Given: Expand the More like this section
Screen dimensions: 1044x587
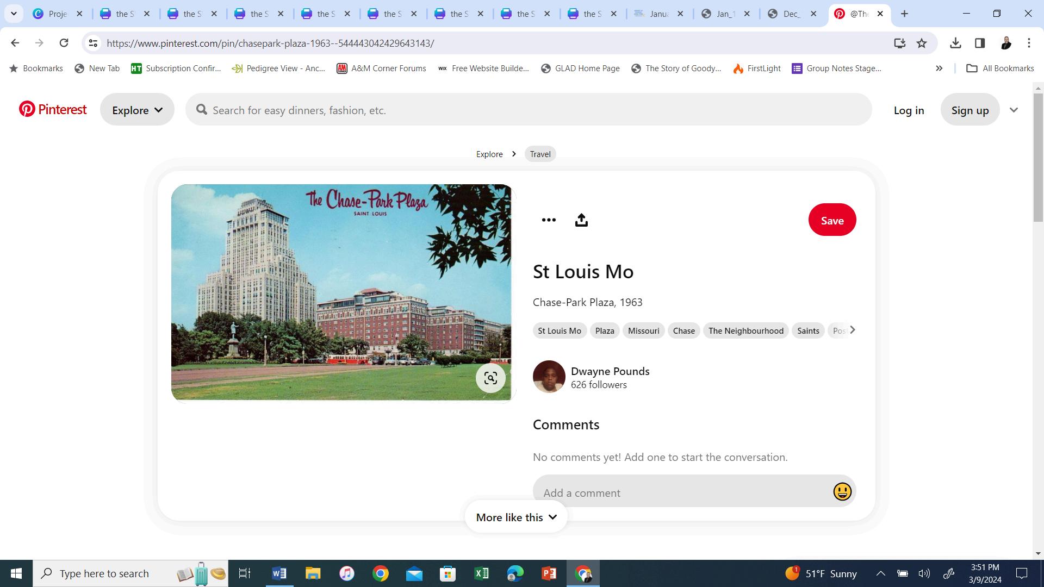Looking at the screenshot, I should pyautogui.click(x=516, y=517).
